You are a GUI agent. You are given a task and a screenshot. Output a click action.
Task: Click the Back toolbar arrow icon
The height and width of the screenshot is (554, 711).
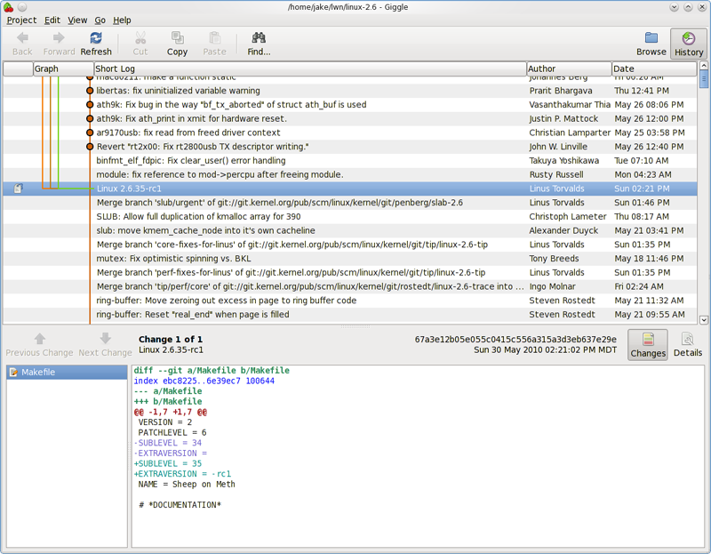[22, 37]
